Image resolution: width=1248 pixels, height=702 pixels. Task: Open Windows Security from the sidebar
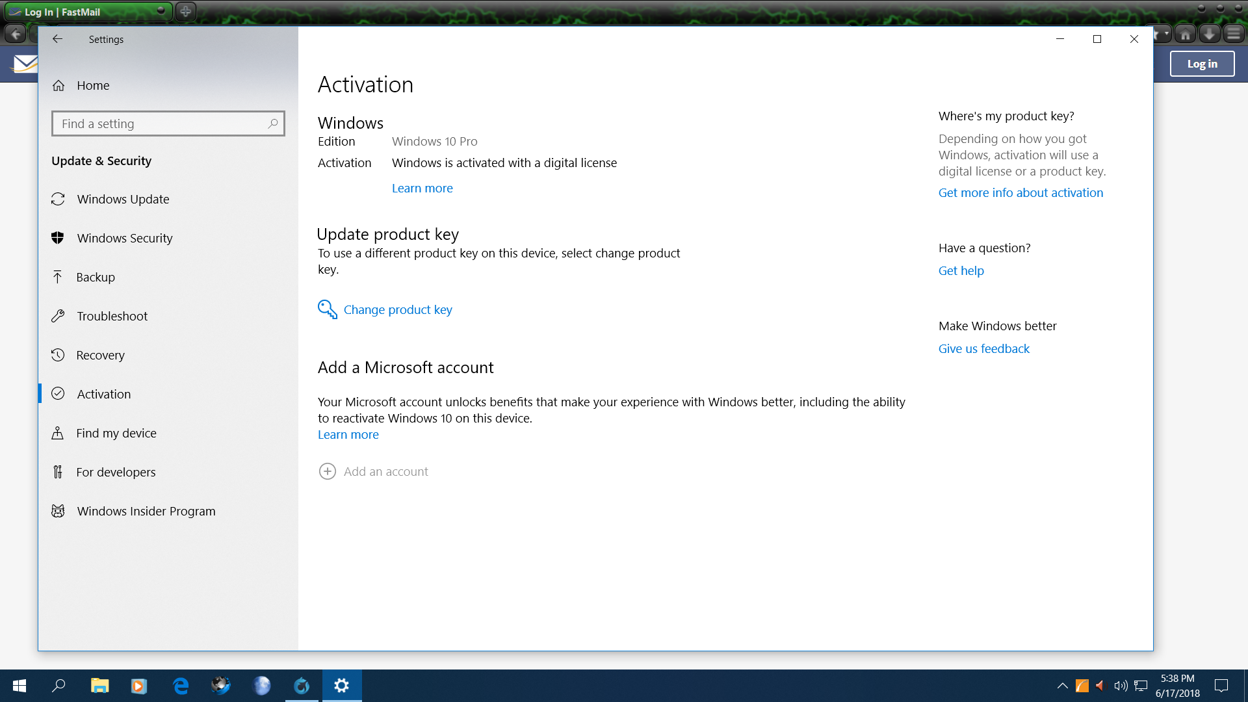pyautogui.click(x=124, y=238)
